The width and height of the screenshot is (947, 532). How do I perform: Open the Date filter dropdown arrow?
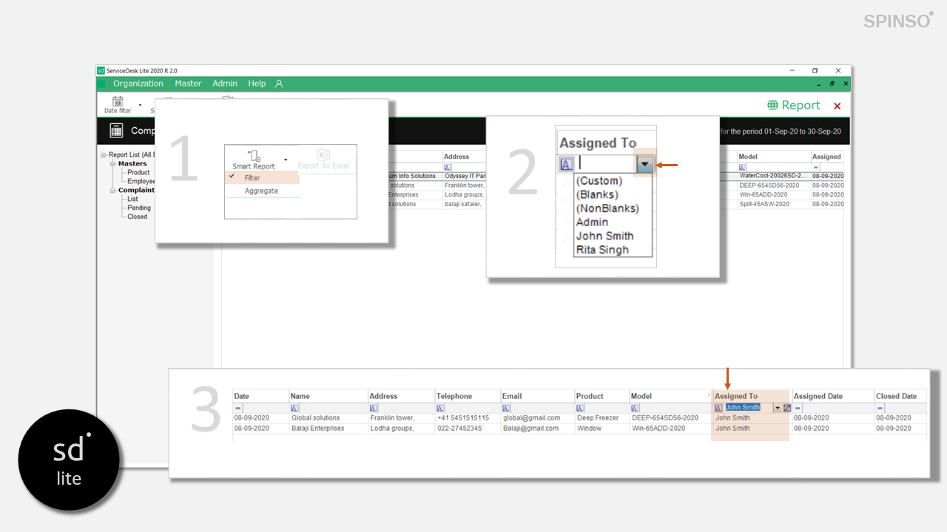tap(140, 106)
